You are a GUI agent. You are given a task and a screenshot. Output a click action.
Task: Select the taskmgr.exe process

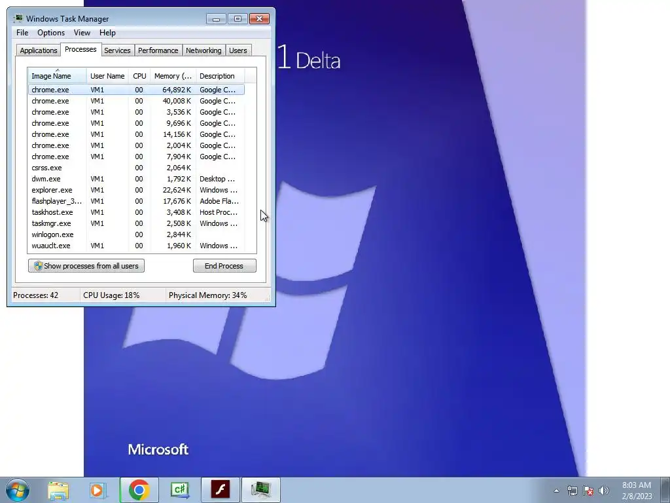[136, 223]
